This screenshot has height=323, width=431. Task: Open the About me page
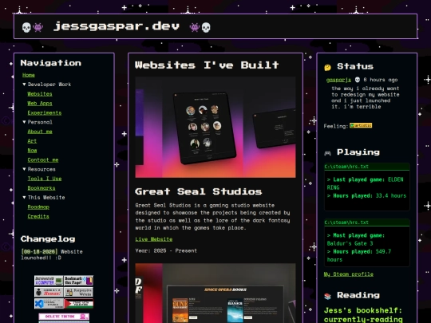point(40,132)
